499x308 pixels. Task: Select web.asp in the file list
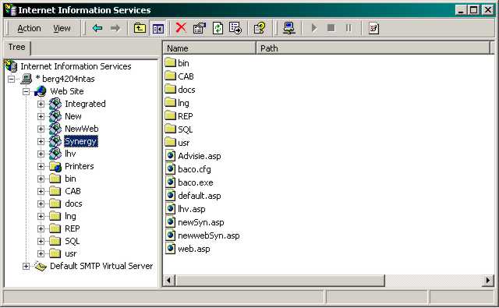pyautogui.click(x=194, y=249)
